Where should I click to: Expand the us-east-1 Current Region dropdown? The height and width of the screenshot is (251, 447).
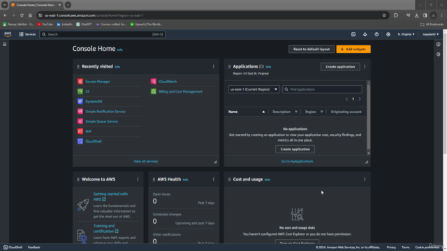[254, 89]
